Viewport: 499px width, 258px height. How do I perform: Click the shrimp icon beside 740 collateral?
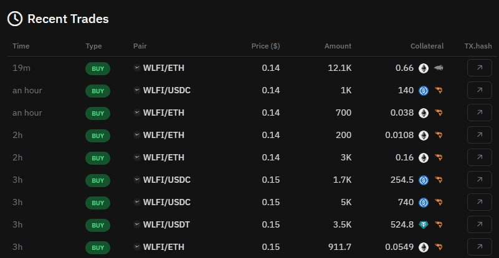[439, 203]
